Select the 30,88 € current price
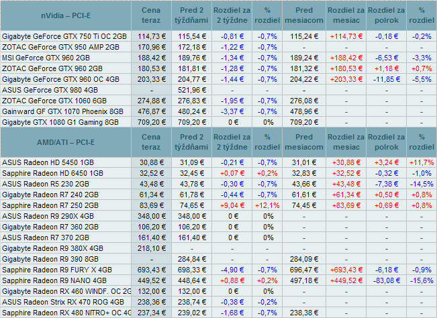This screenshot has height=318, width=437. point(152,162)
